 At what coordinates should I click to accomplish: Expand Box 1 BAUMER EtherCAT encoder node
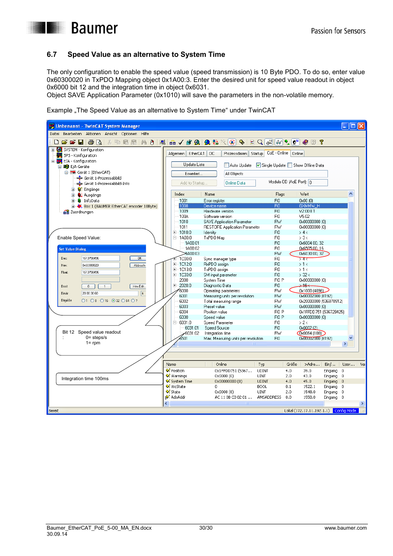tap(73, 206)
